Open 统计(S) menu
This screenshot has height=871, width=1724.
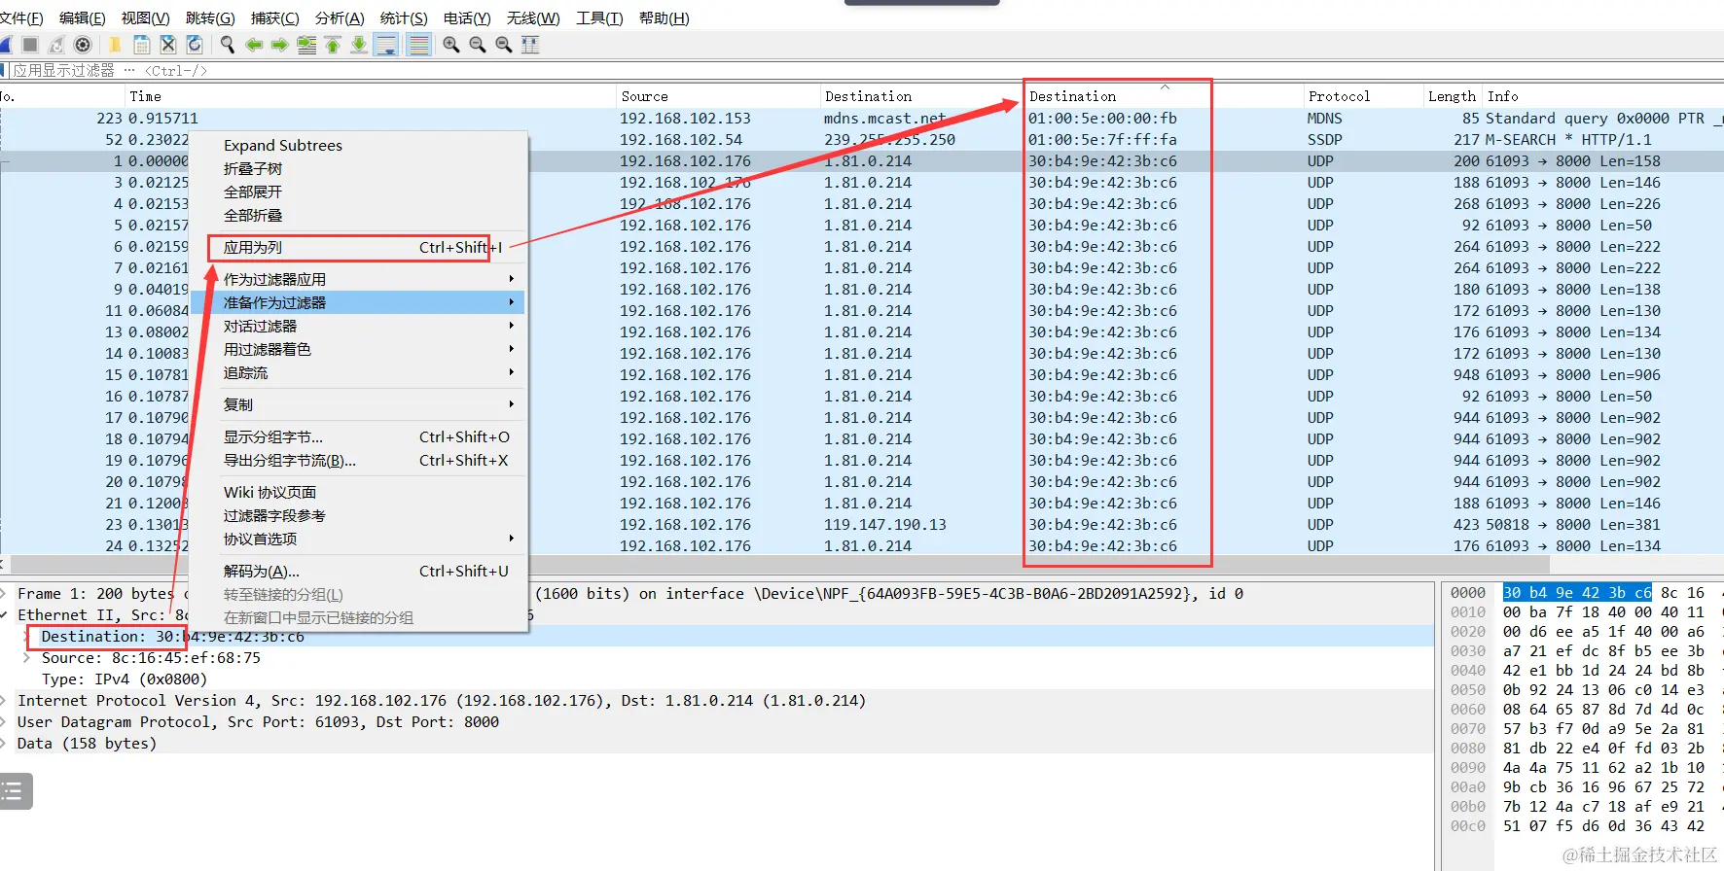[x=404, y=18]
